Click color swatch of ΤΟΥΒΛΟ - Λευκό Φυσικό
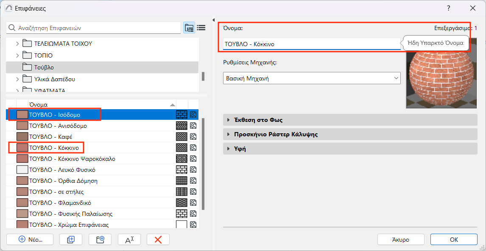 coord(22,170)
